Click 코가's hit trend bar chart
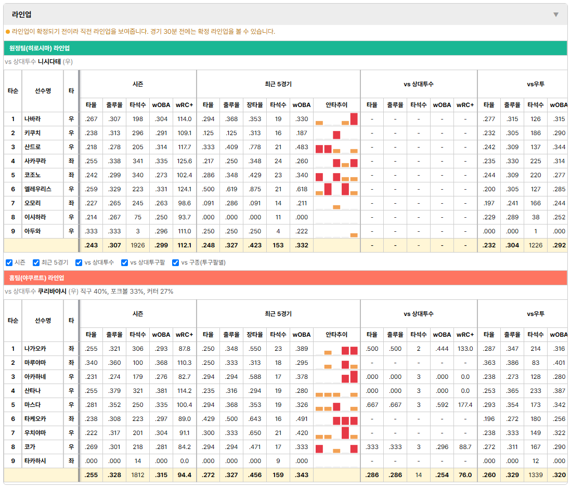The height and width of the screenshot is (488, 571). pyautogui.click(x=336, y=447)
